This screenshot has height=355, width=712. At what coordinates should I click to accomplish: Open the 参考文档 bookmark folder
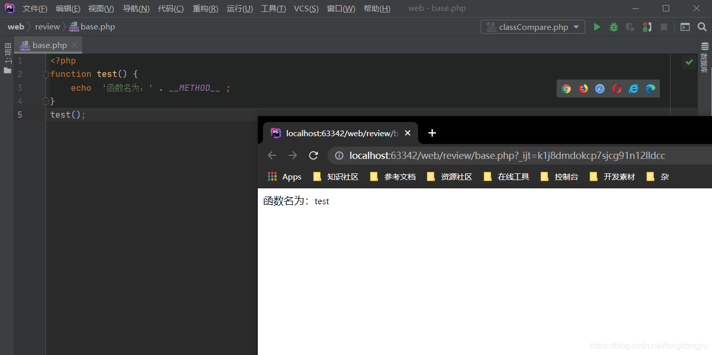tap(393, 176)
